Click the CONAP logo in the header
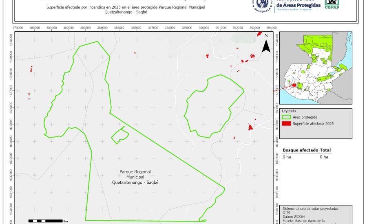This screenshot has height=224, width=367. (x=332, y=4)
